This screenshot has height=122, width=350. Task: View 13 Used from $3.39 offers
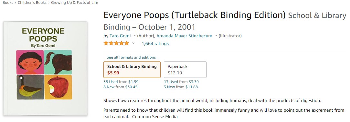point(181,82)
